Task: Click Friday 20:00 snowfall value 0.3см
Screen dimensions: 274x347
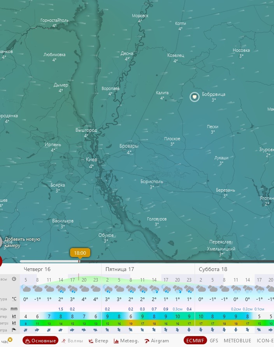Action: coord(177,309)
